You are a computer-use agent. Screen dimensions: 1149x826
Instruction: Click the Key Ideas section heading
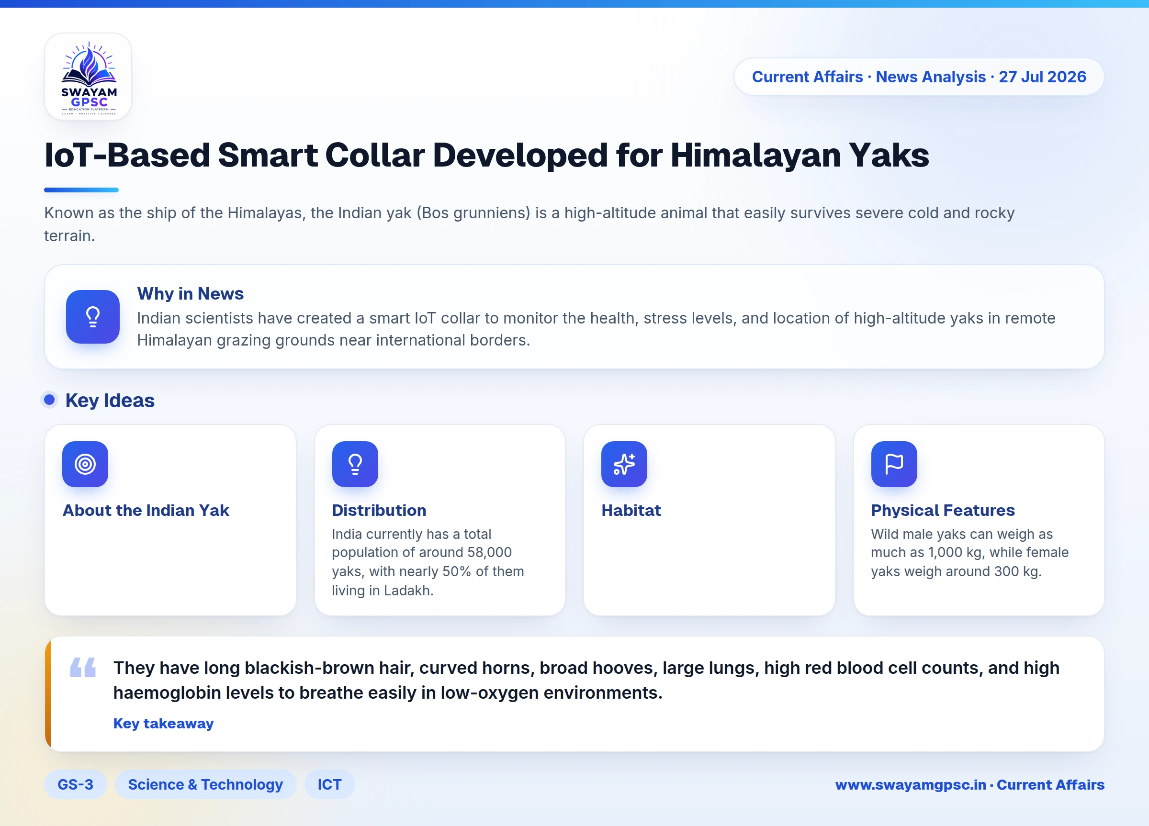click(110, 401)
